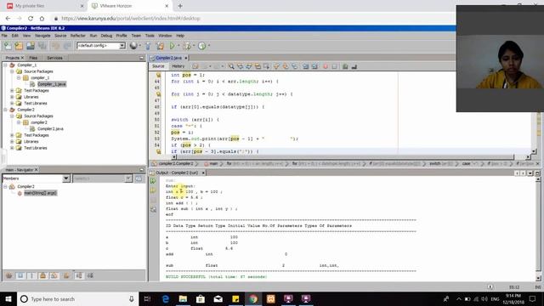
Task: Click the Start Macro Recording red icon
Action: click(326, 66)
